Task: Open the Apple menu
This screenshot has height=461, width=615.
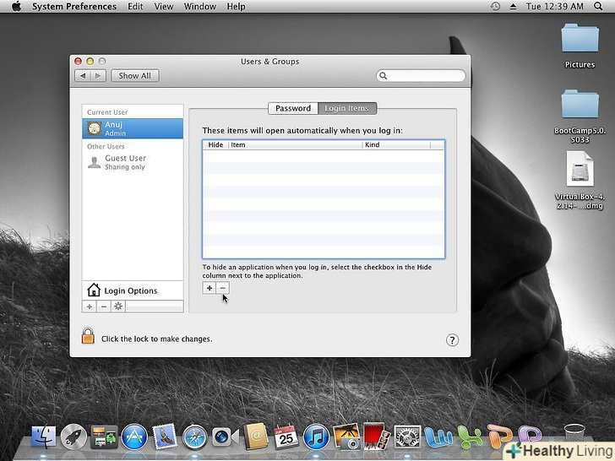Action: coord(15,7)
